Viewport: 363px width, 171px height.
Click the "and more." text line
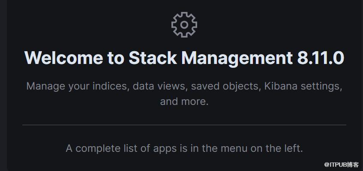tap(184, 102)
